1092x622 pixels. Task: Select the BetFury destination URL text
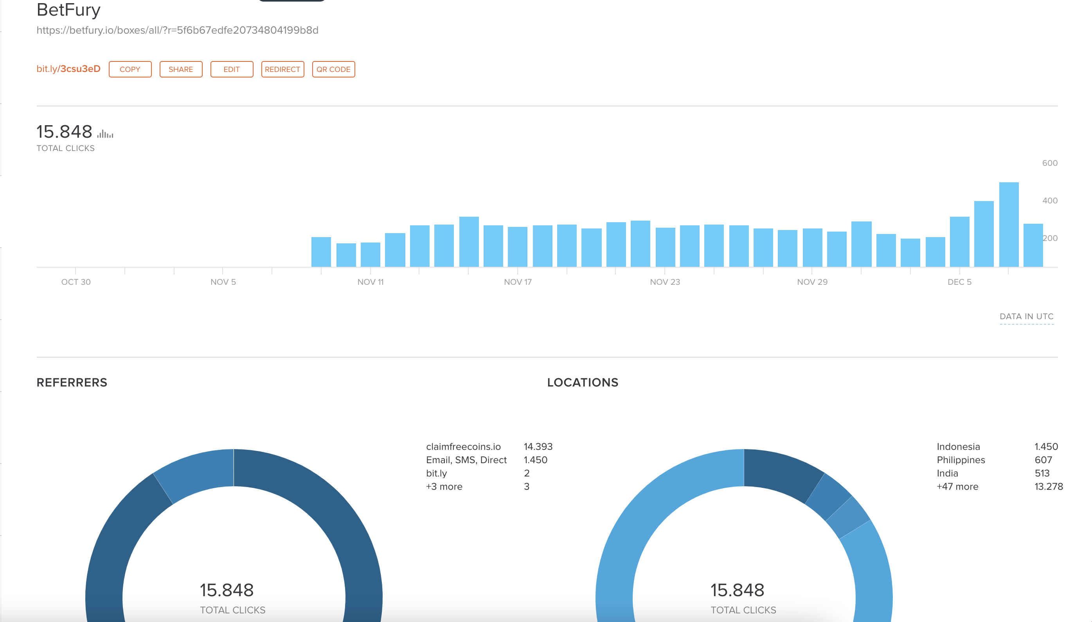click(177, 31)
